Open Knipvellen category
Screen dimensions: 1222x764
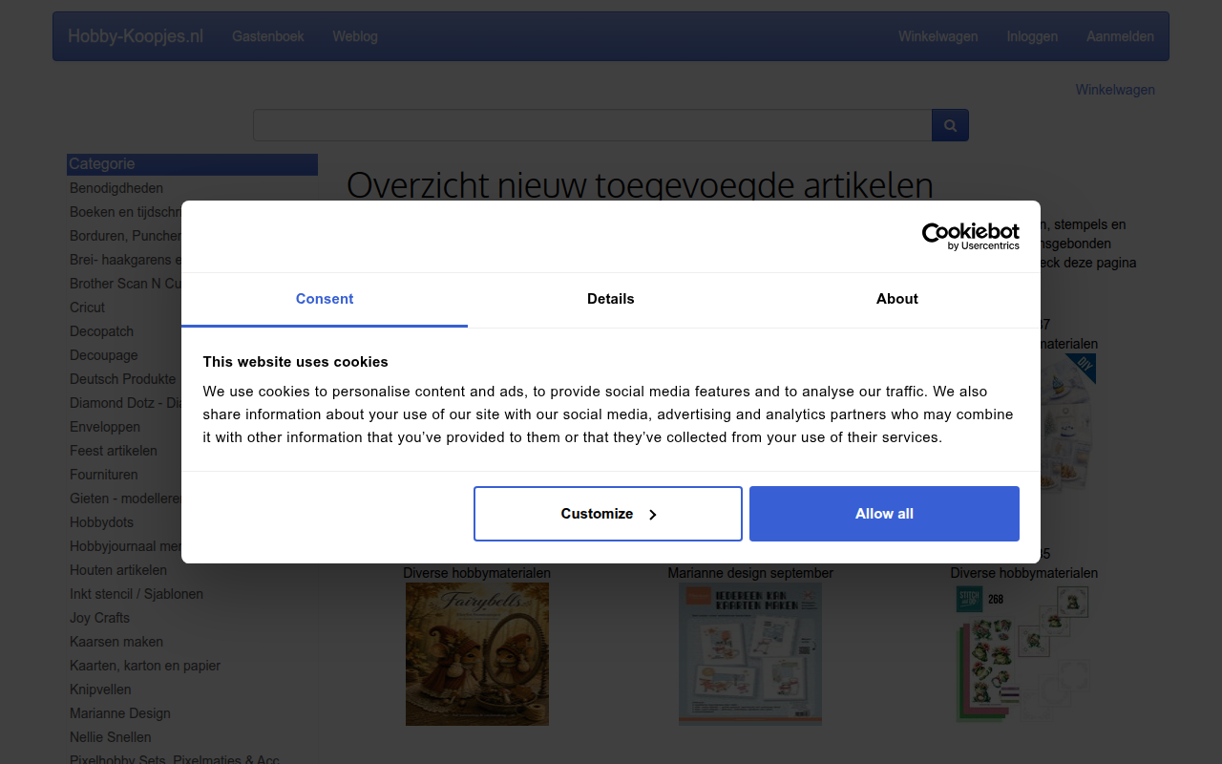(x=100, y=690)
